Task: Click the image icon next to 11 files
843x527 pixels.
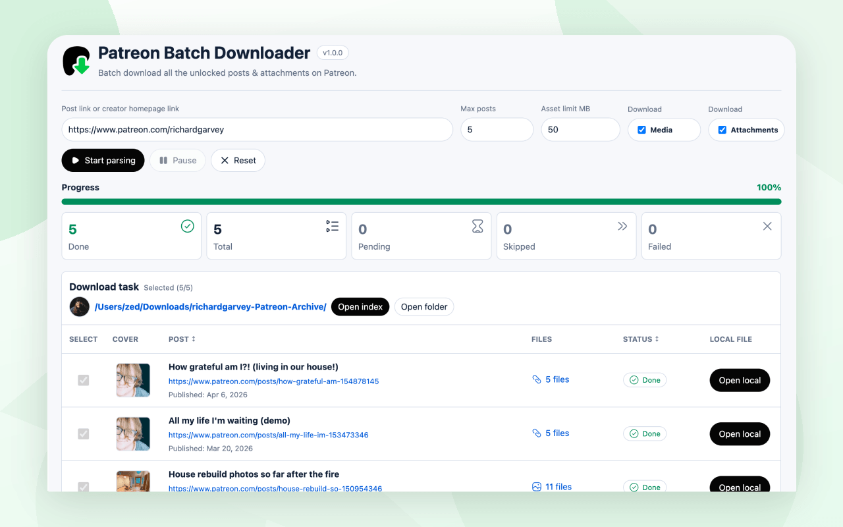Action: click(x=537, y=487)
